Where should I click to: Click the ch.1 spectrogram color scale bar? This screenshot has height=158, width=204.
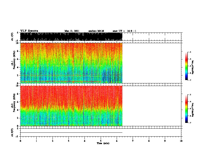(x=186, y=66)
